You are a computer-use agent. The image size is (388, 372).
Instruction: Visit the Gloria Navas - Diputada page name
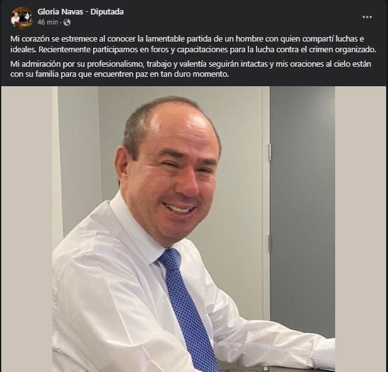coord(80,12)
